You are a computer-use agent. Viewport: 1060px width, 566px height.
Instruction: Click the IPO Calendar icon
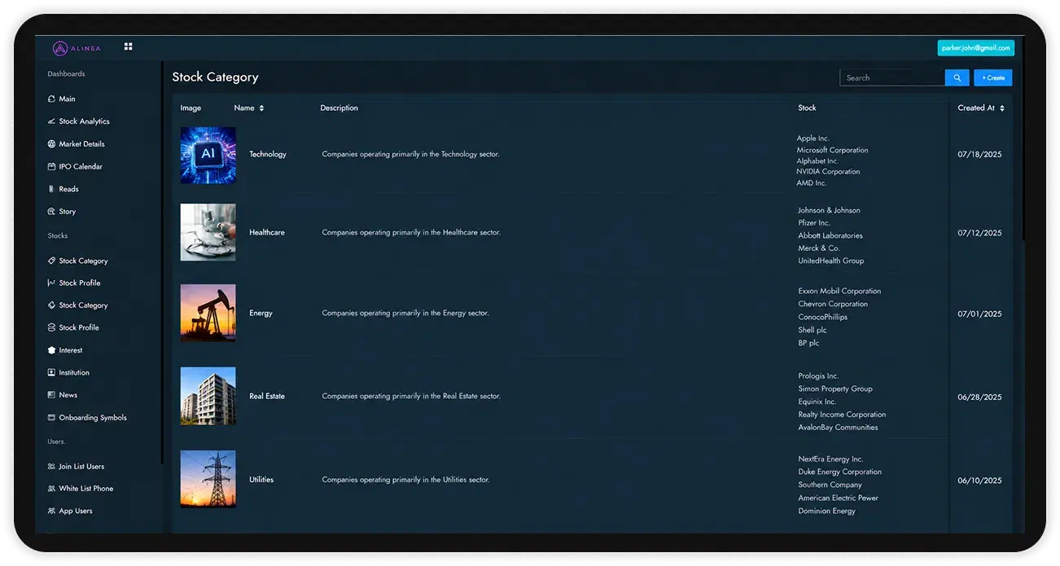tap(52, 166)
